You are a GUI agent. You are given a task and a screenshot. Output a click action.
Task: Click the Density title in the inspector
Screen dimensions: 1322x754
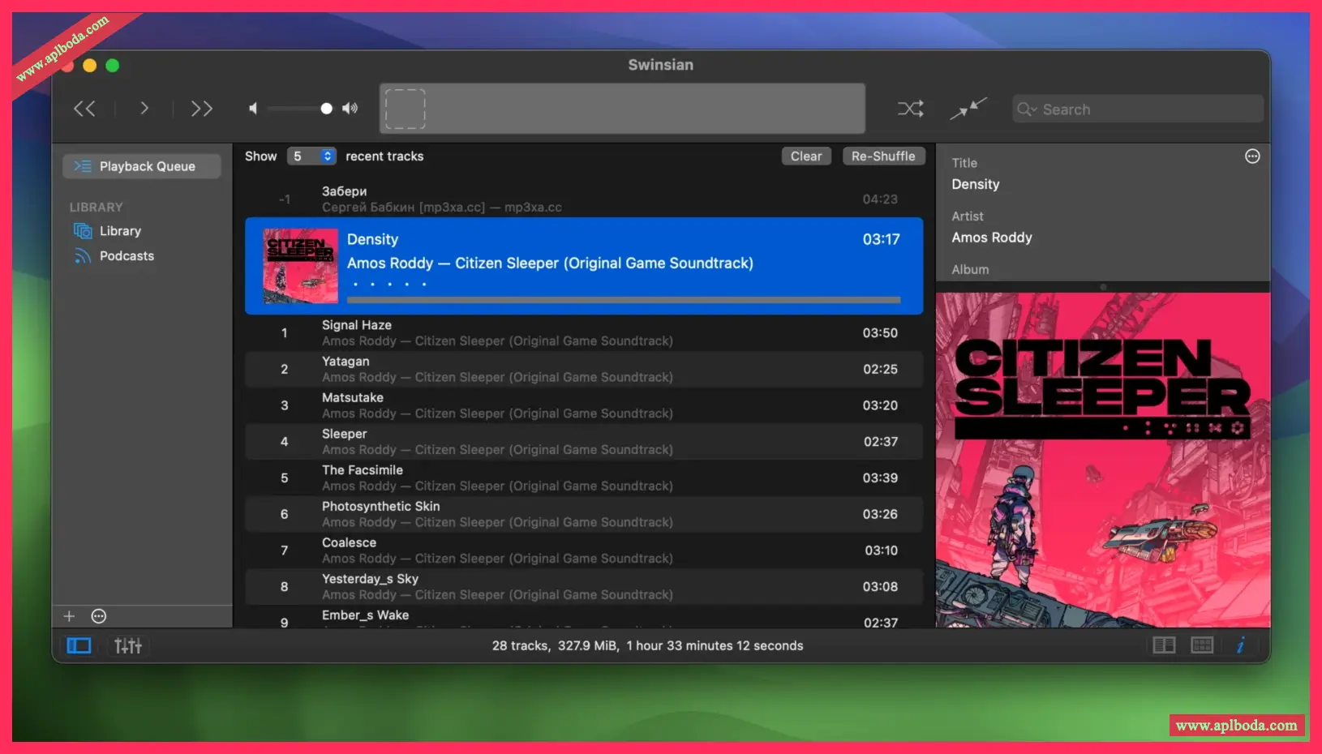click(x=976, y=185)
